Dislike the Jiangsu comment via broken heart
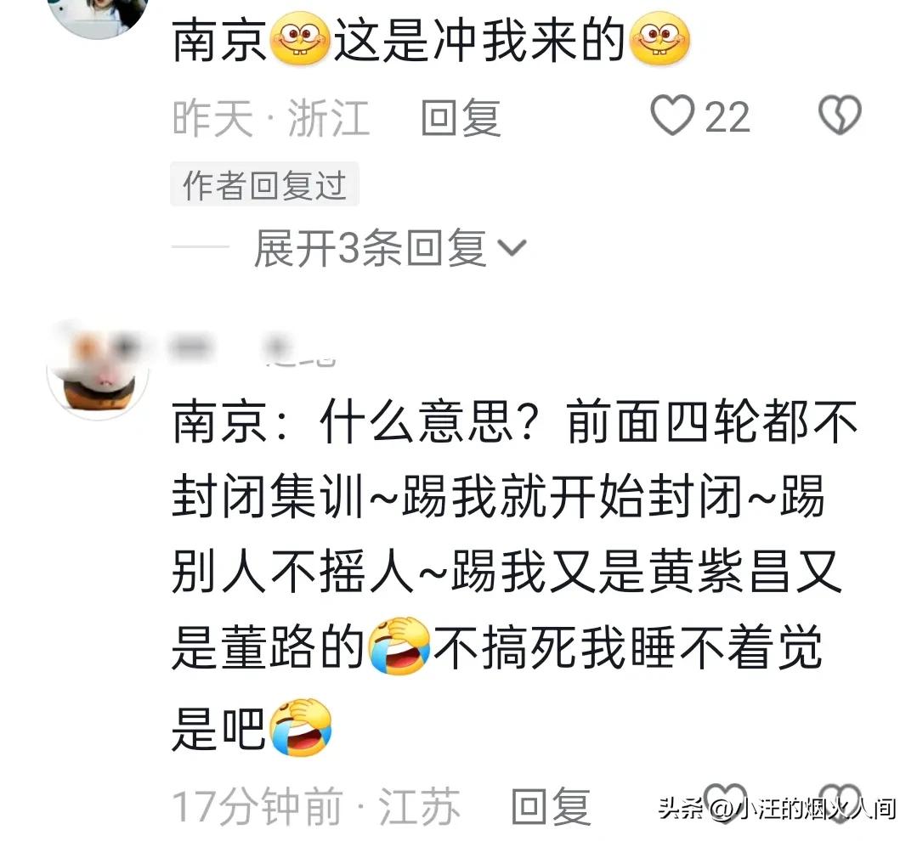The height and width of the screenshot is (841, 917). pyautogui.click(x=840, y=803)
